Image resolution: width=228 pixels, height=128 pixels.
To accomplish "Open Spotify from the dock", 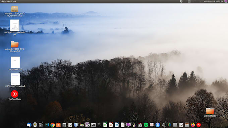I will pos(146,125).
